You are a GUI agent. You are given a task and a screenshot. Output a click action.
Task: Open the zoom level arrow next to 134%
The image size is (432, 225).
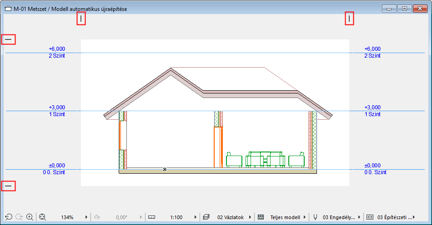[x=86, y=217]
